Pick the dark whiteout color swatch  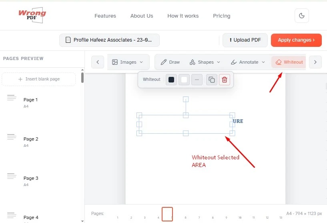tap(171, 80)
